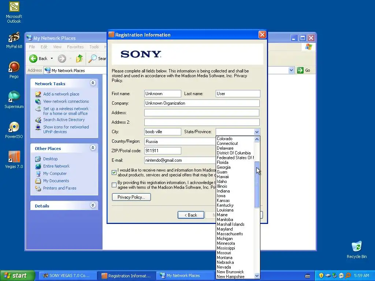Viewport: 375px width, 281px height.
Task: Click the Desktop icon in Other Places
Action: coord(38,159)
